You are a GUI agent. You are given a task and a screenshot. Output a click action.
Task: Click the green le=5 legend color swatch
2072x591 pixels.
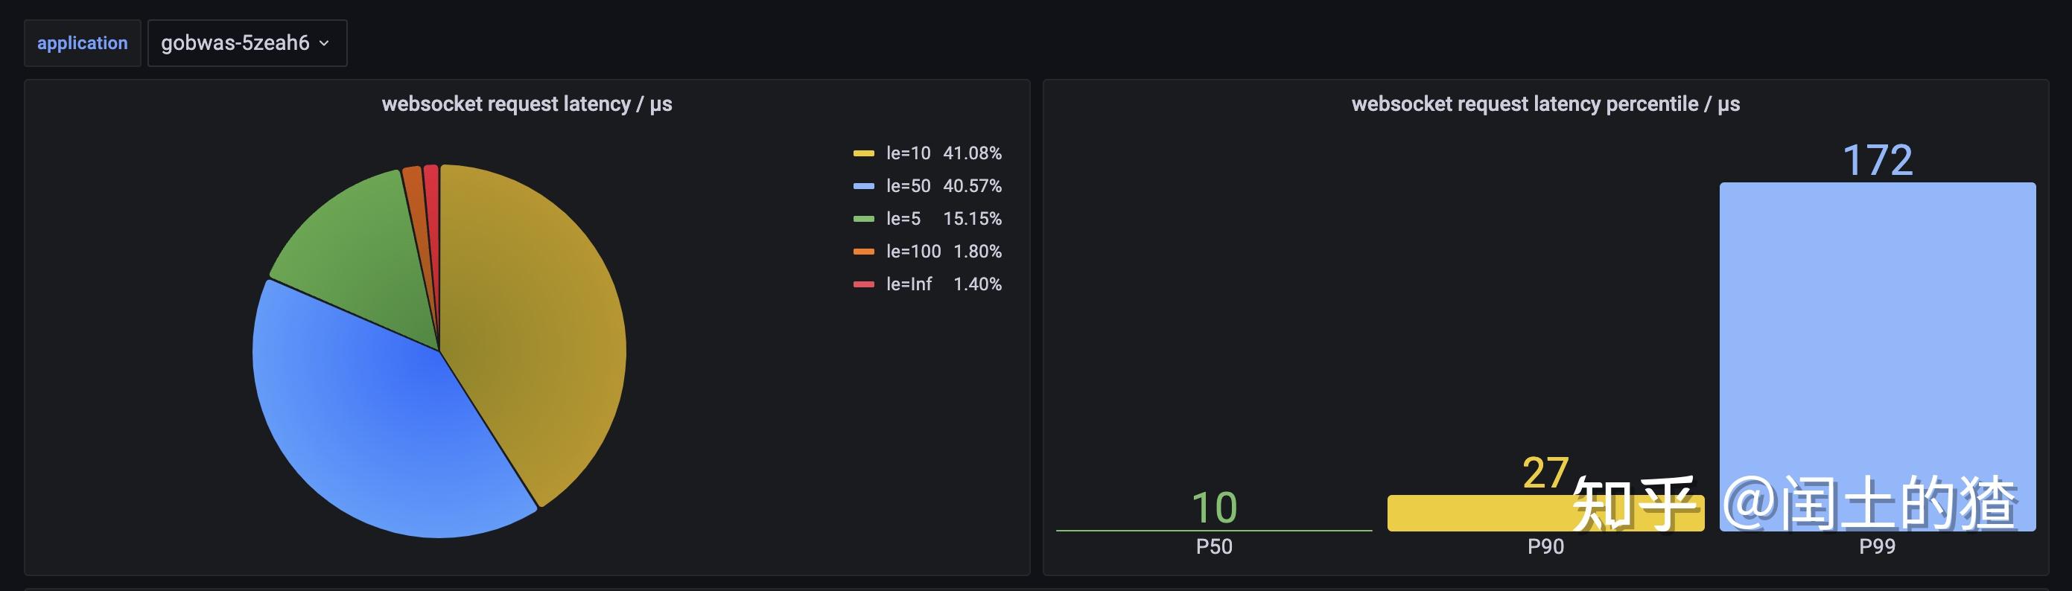tap(863, 219)
